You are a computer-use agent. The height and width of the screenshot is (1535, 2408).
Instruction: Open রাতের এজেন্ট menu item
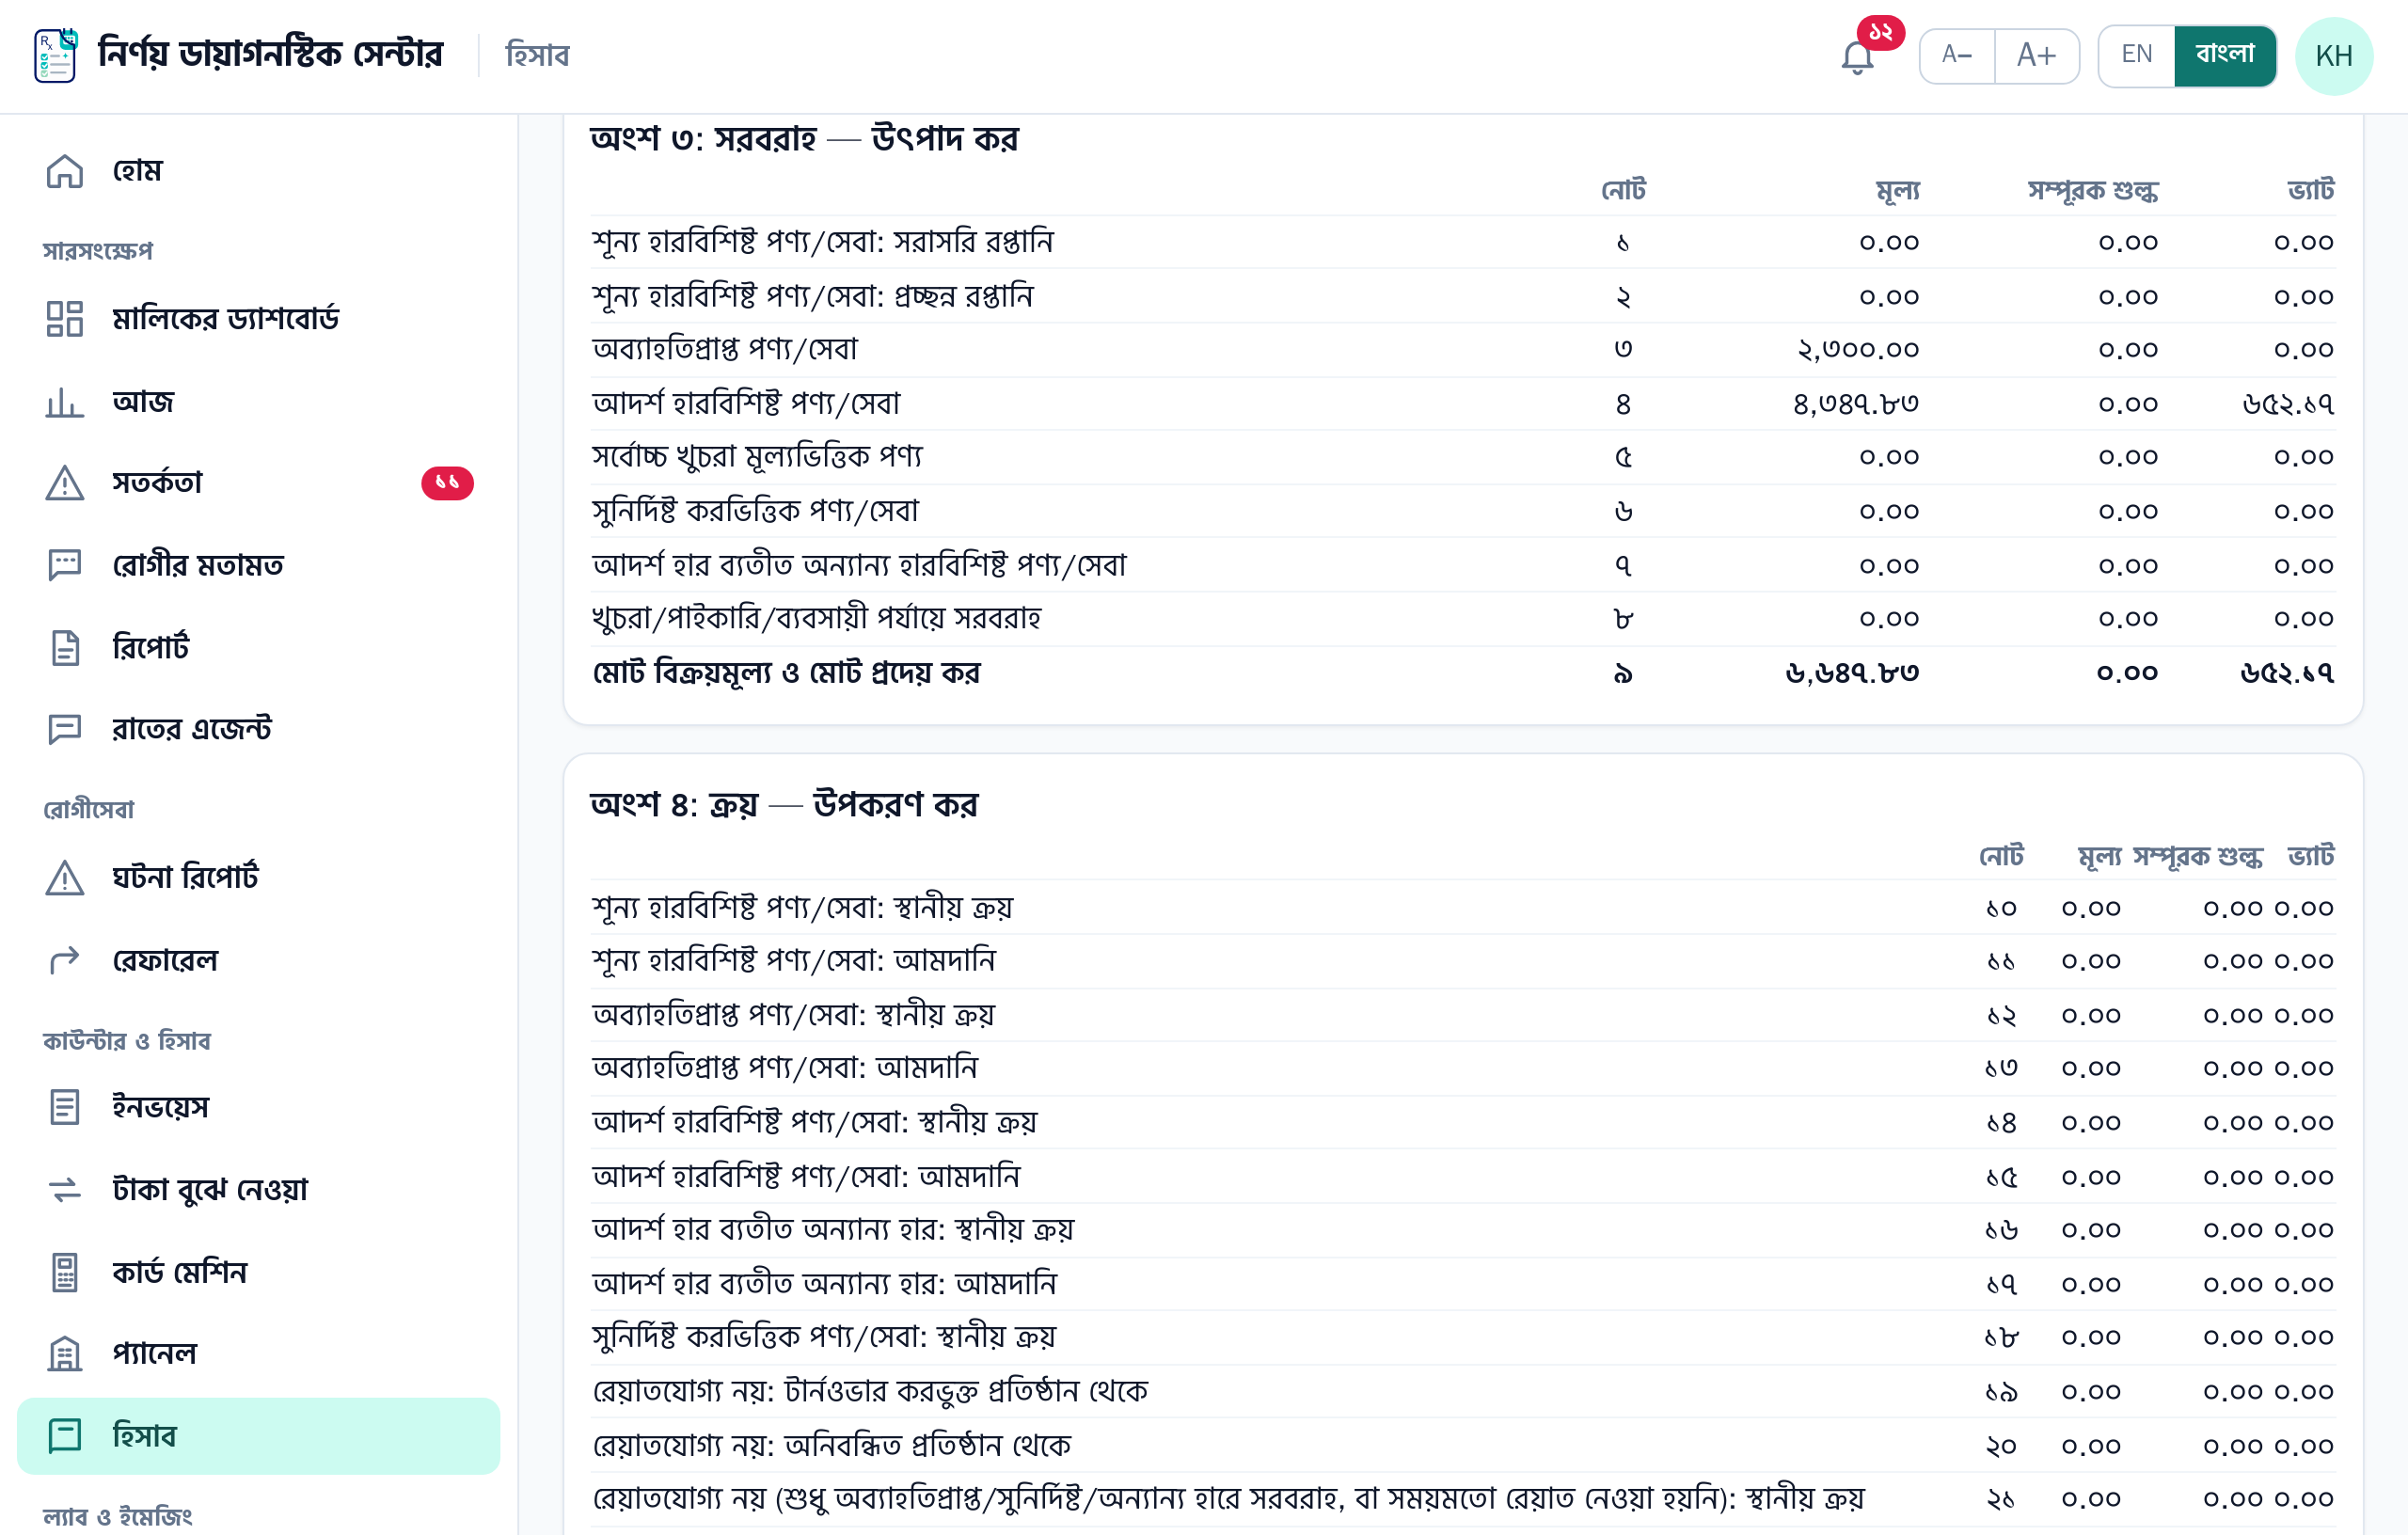tap(259, 729)
